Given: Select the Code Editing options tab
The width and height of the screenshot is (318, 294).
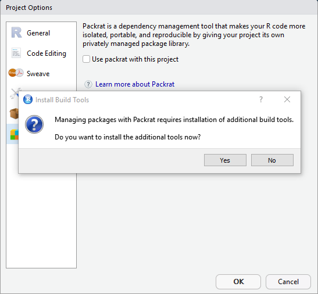Looking at the screenshot, I should coord(41,53).
